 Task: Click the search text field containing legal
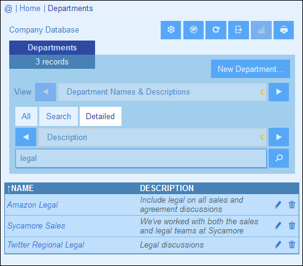tap(141, 158)
